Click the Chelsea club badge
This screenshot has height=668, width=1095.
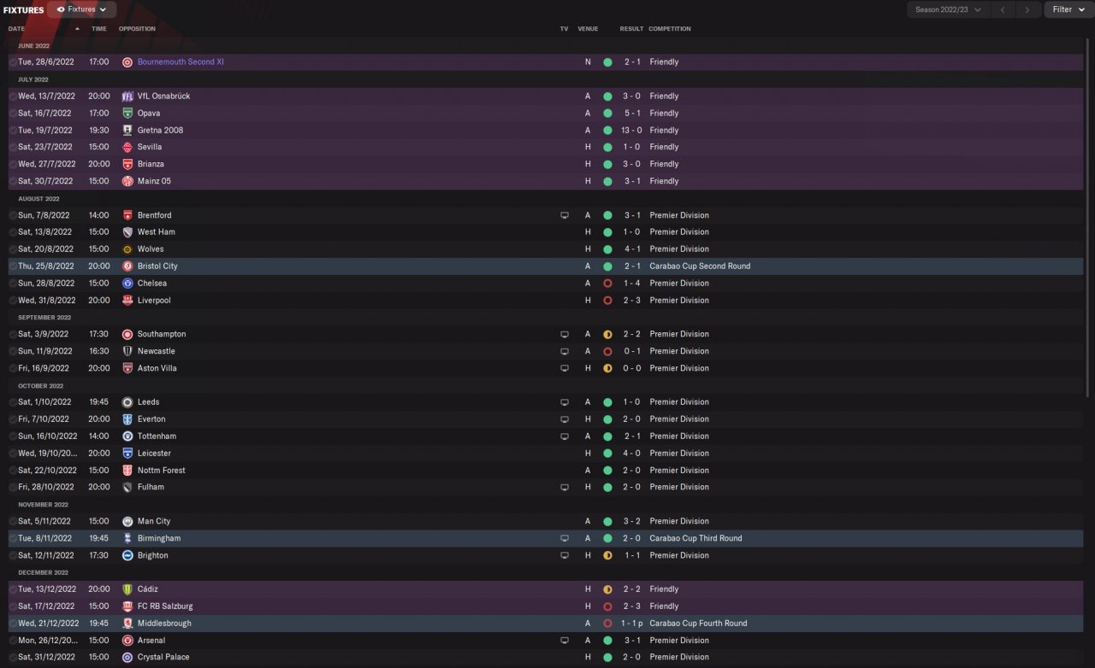(x=127, y=283)
